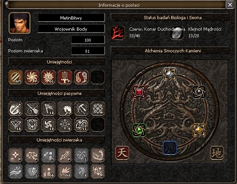Click the red coral Biologist quest icon
The height and width of the screenshot is (184, 237).
(x=118, y=33)
